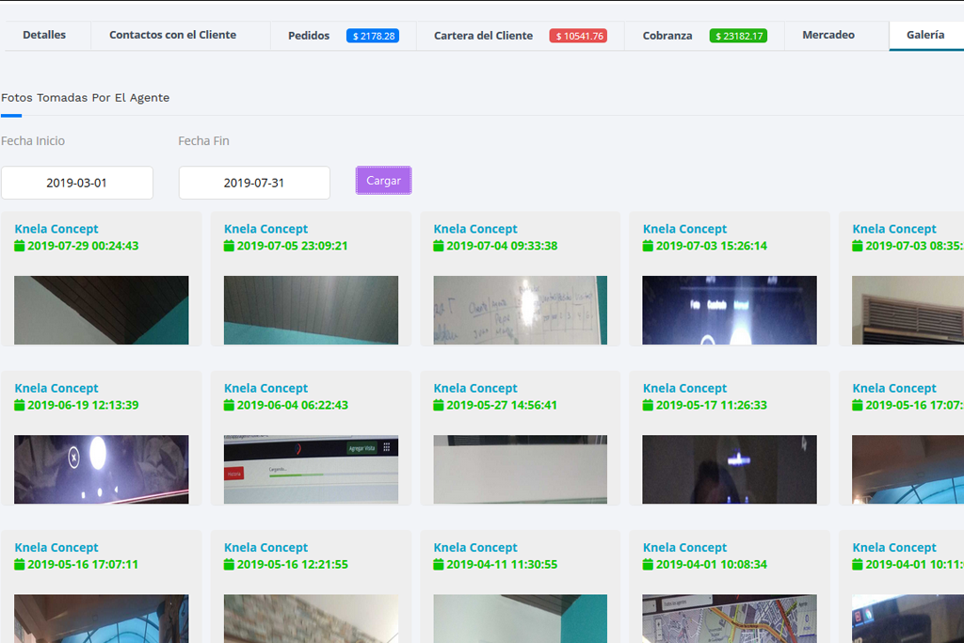
Task: Click the calendar icon beside 2019-06-04 06:22:43
Action: [230, 405]
